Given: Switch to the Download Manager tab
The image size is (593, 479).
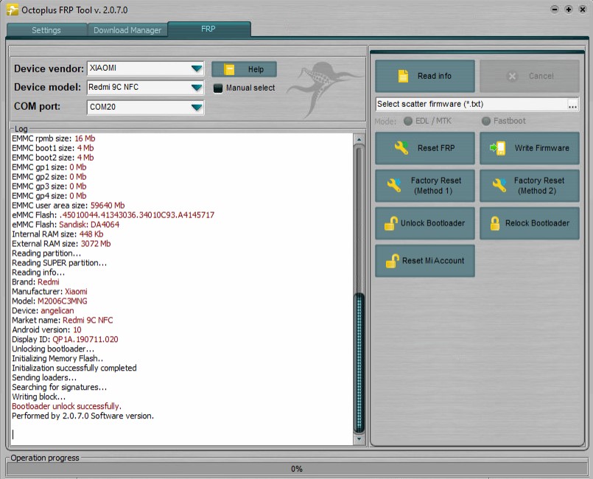Looking at the screenshot, I should click(127, 30).
